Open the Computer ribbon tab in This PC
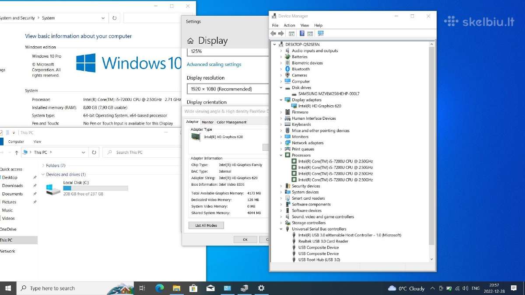 (x=16, y=142)
